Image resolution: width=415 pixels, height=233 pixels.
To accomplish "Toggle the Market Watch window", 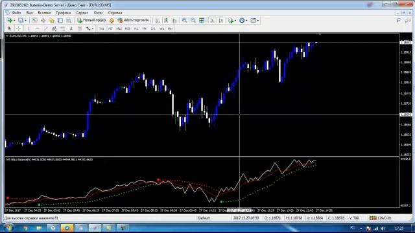I will click(x=34, y=20).
